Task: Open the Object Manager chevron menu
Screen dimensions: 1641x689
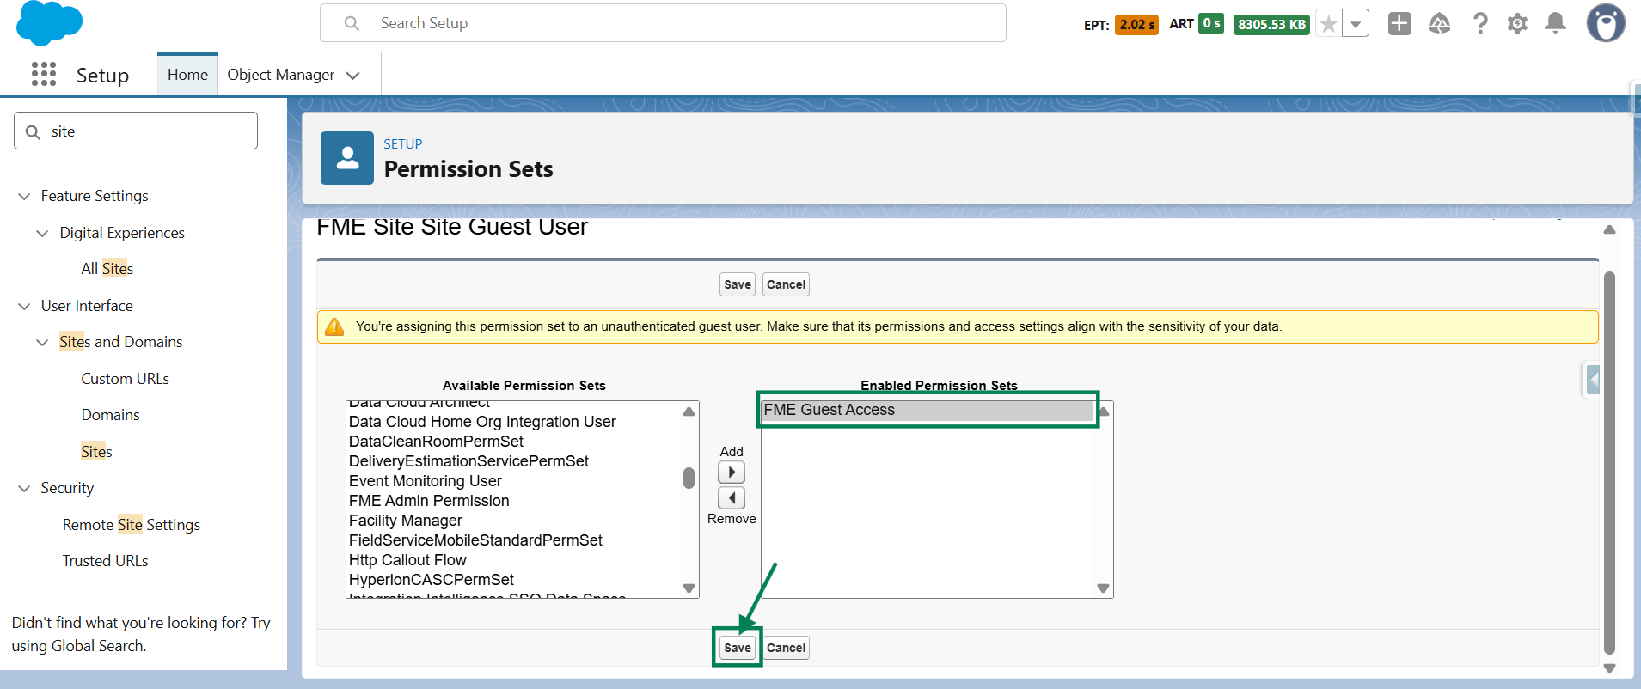Action: [x=352, y=76]
